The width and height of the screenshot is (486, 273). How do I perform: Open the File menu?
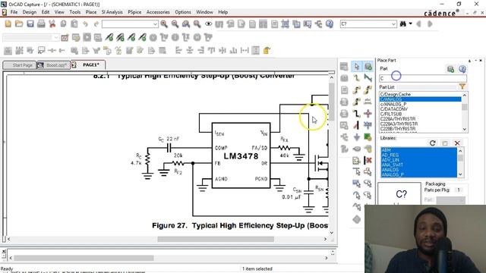pyautogui.click(x=14, y=12)
